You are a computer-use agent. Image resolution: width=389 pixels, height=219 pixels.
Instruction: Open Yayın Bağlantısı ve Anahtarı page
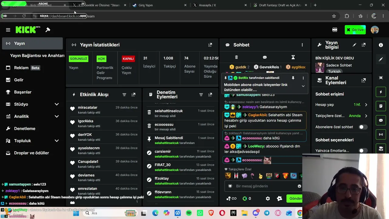(37, 56)
